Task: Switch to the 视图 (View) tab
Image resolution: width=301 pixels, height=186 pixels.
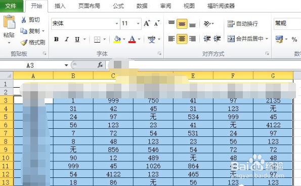Action: tap(189, 6)
